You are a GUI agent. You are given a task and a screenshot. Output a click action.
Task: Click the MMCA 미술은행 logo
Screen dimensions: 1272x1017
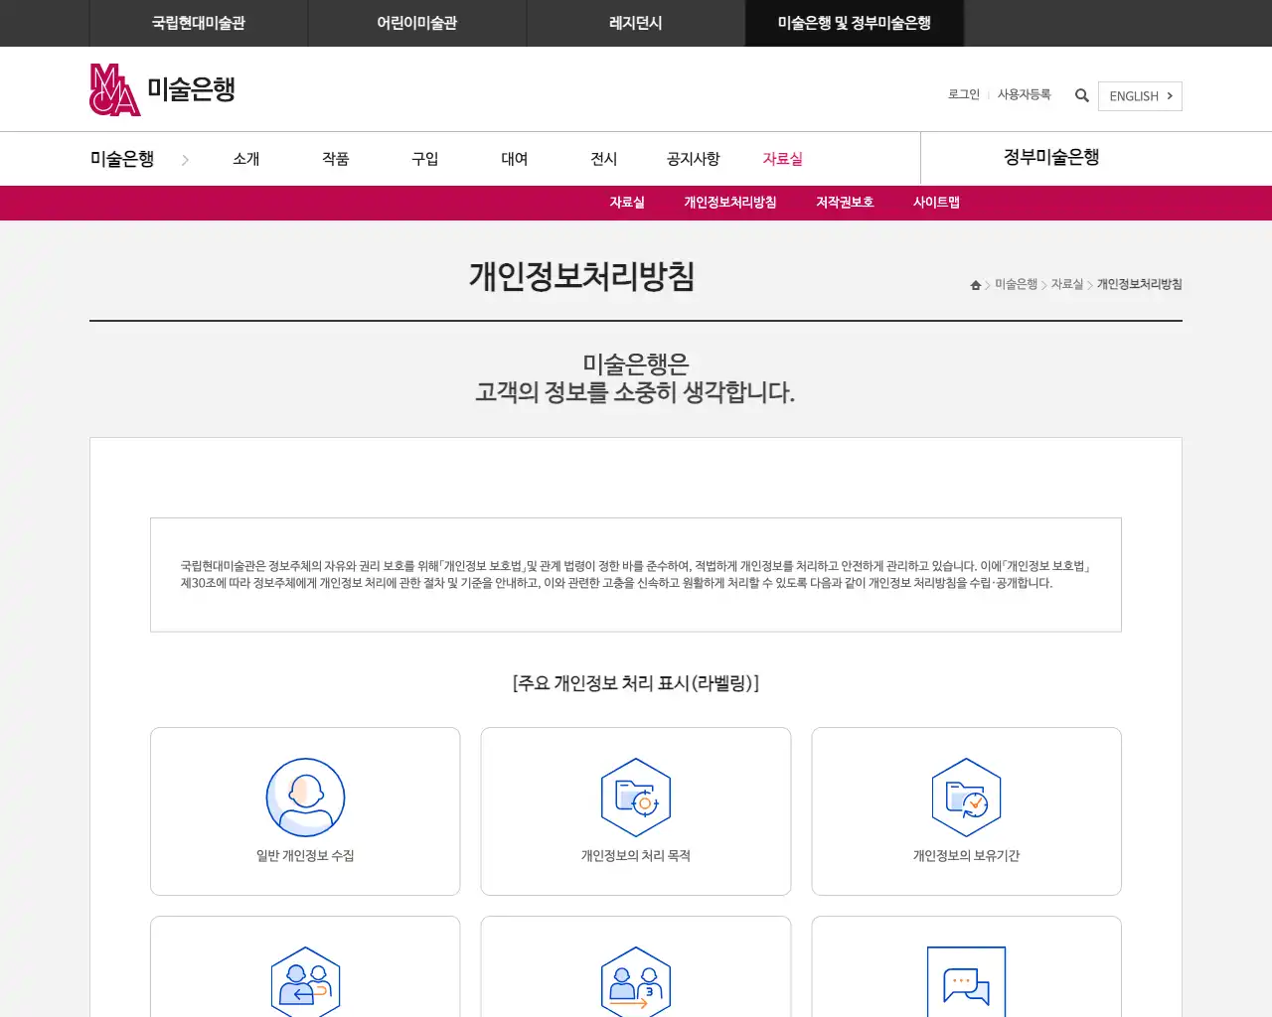point(162,89)
